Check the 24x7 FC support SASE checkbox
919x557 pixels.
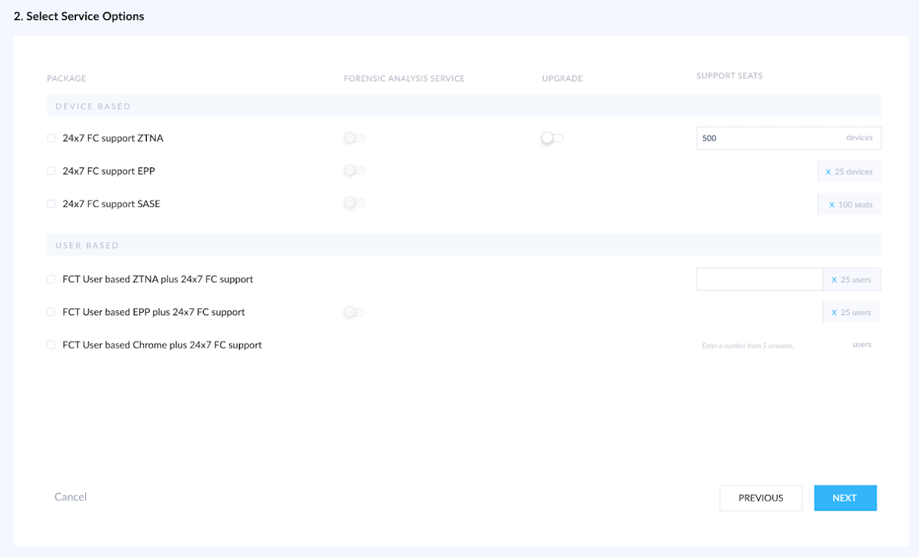click(x=50, y=203)
